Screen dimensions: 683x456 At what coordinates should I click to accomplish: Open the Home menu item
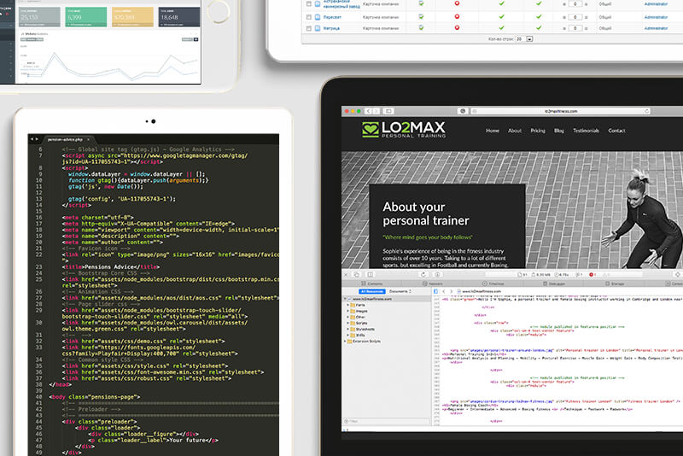[x=493, y=130]
